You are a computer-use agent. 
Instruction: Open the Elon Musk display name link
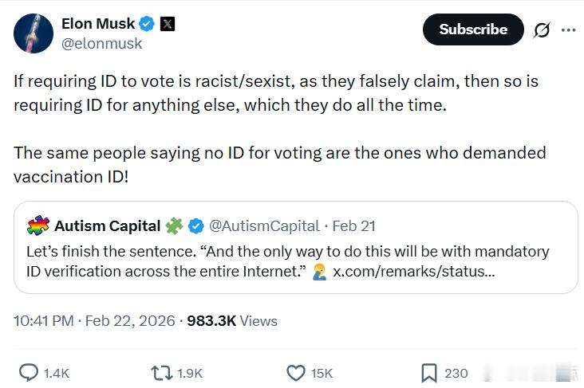click(x=98, y=24)
